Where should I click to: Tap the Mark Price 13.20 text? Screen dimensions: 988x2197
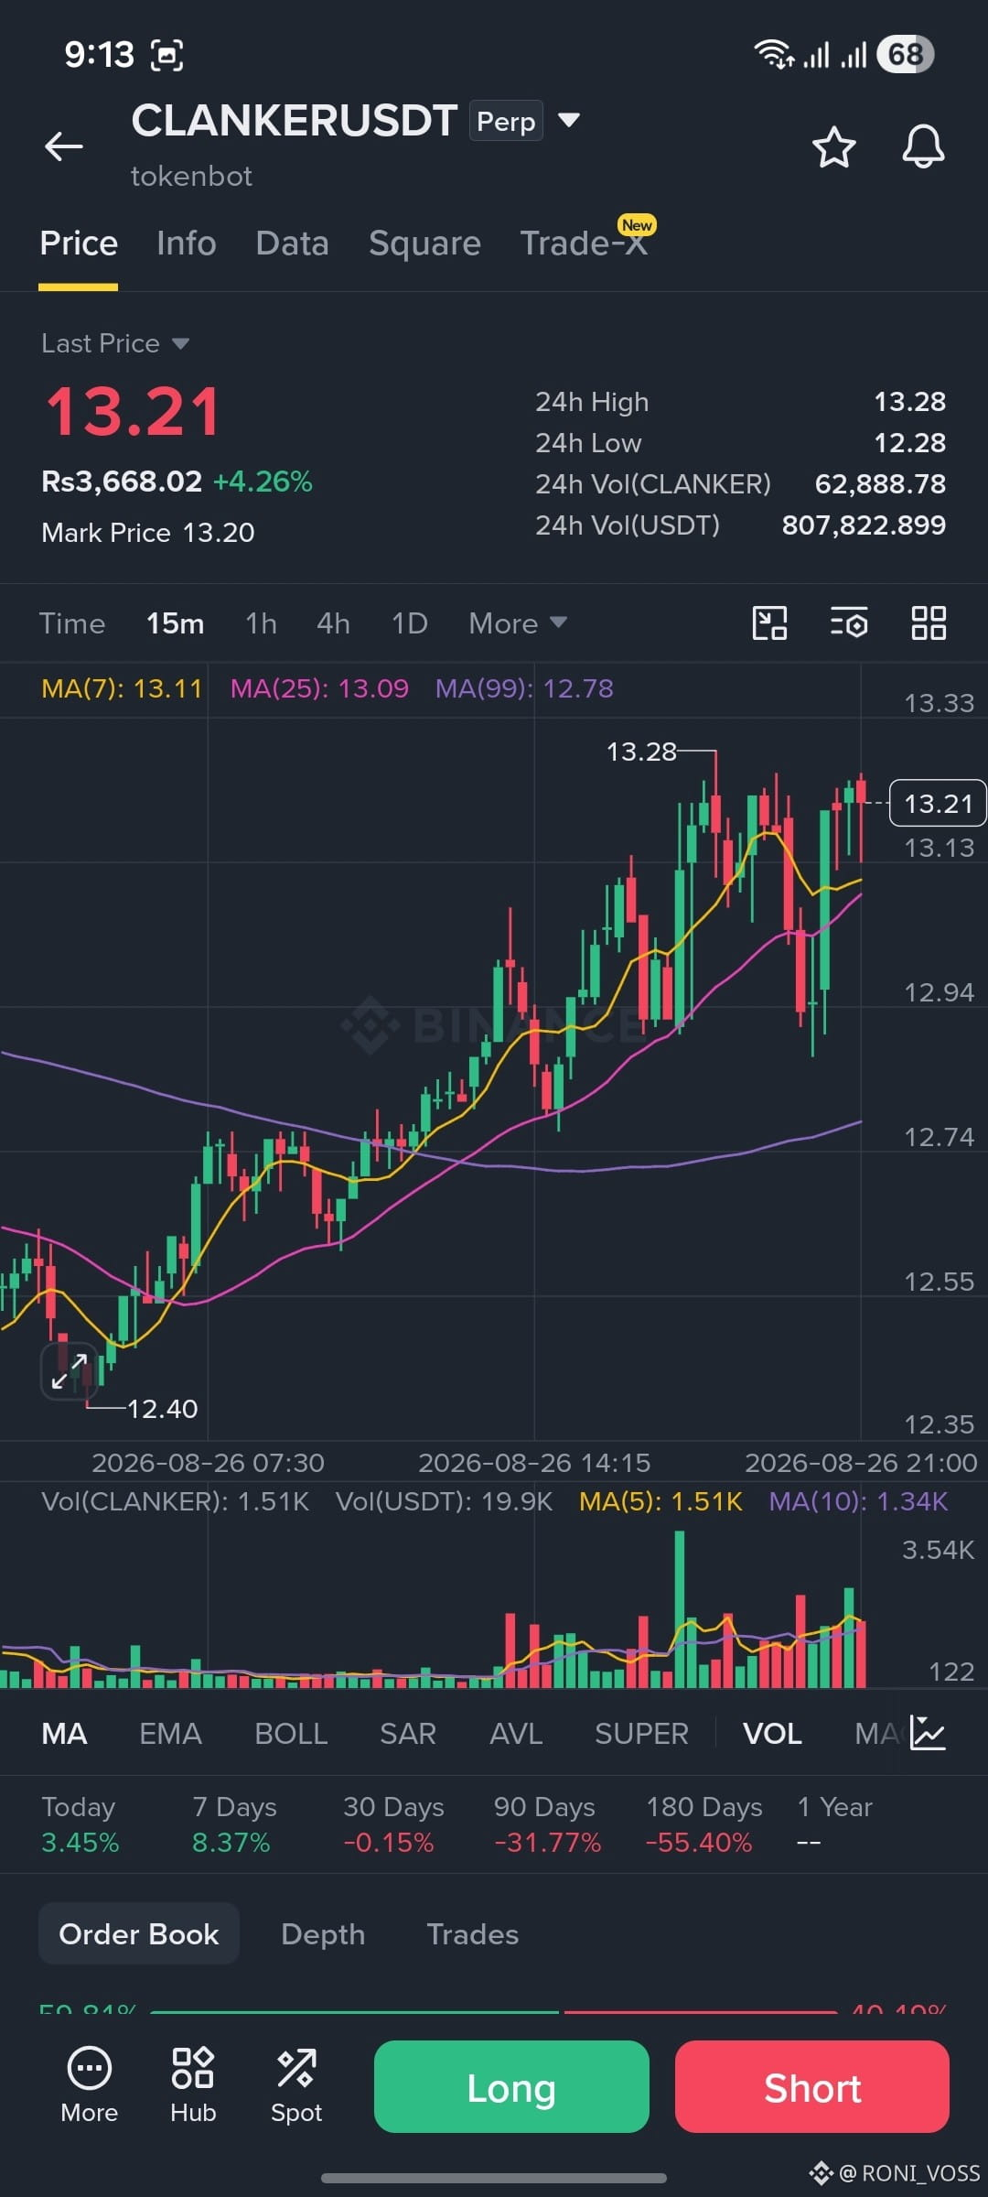148,533
